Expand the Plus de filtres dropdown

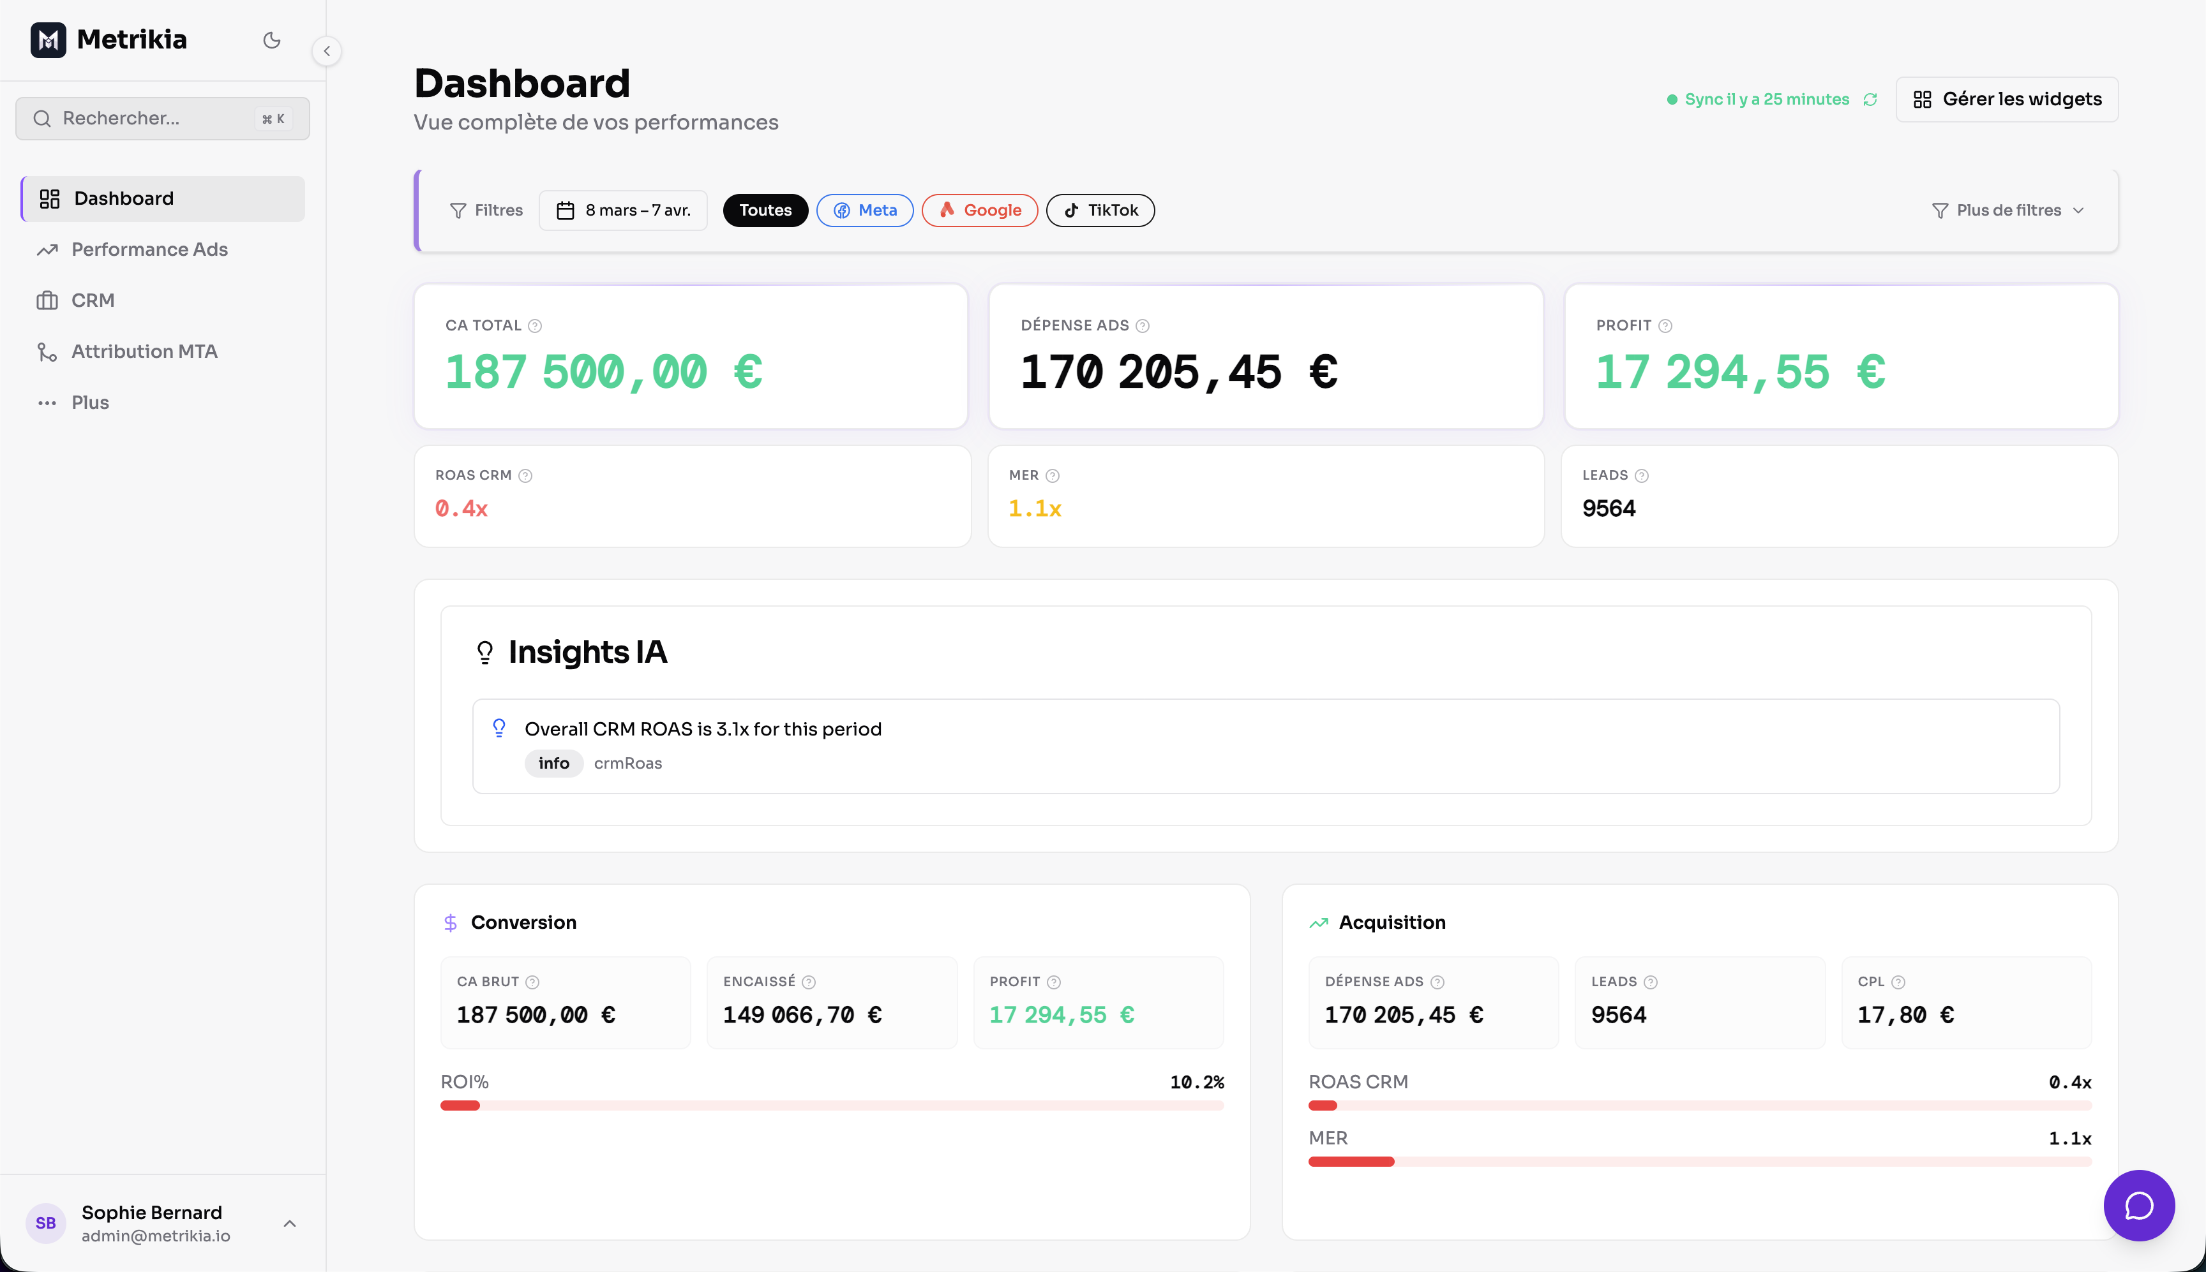[2007, 210]
